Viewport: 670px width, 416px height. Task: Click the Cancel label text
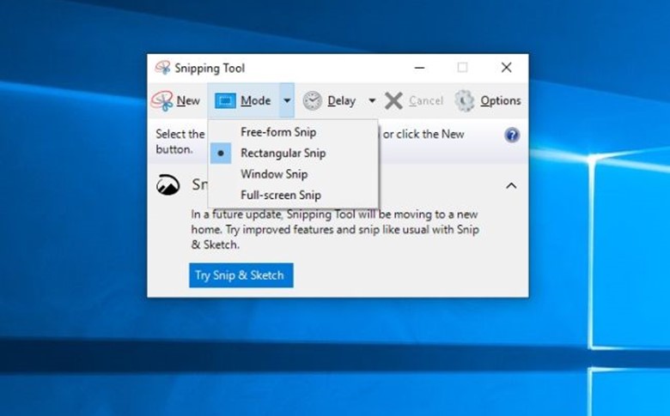pos(426,100)
